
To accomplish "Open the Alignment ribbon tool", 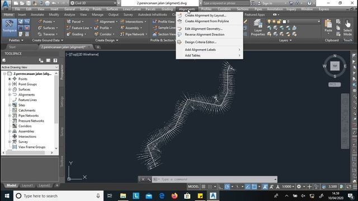I will [106, 22].
